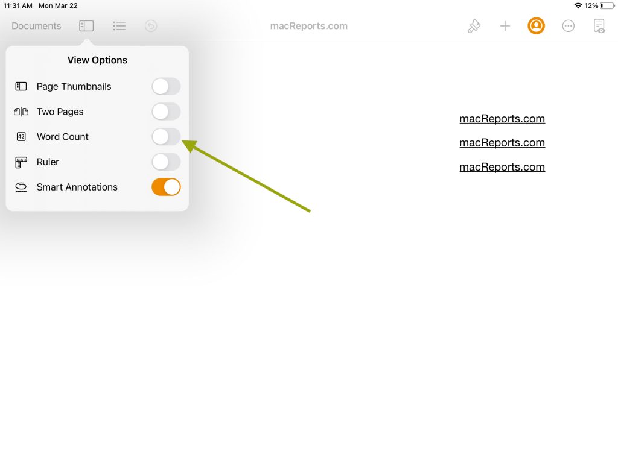Open the Format paintbrush panel
The height and width of the screenshot is (463, 618).
pyautogui.click(x=474, y=26)
